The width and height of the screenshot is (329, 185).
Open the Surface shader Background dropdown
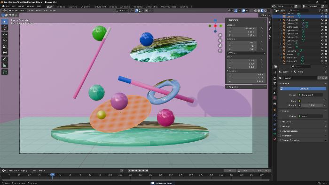310,95
